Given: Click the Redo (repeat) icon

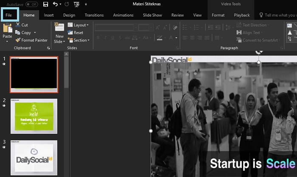Looking at the screenshot, I should (x=67, y=4).
